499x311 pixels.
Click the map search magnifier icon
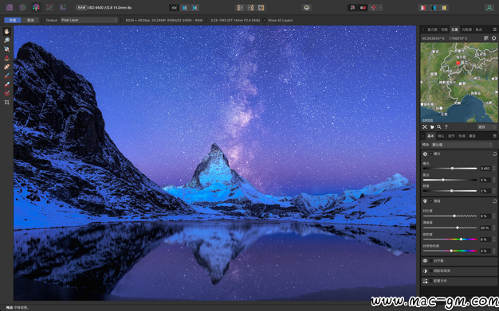tap(439, 126)
